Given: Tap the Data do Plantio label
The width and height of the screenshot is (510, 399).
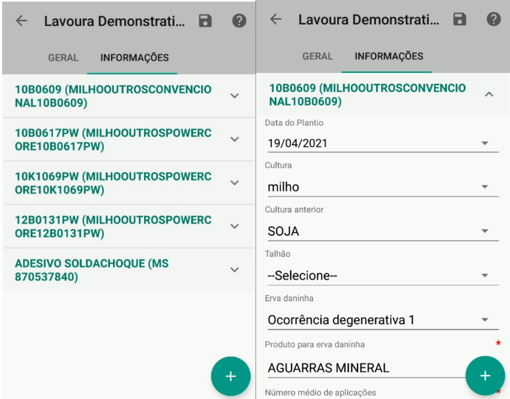Looking at the screenshot, I should point(294,123).
